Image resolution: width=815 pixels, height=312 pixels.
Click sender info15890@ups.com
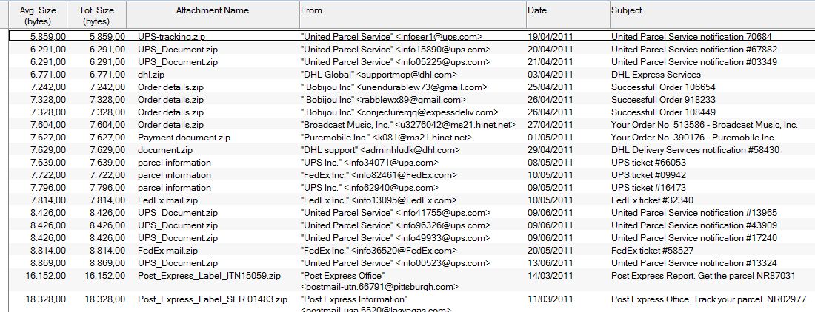[443, 50]
